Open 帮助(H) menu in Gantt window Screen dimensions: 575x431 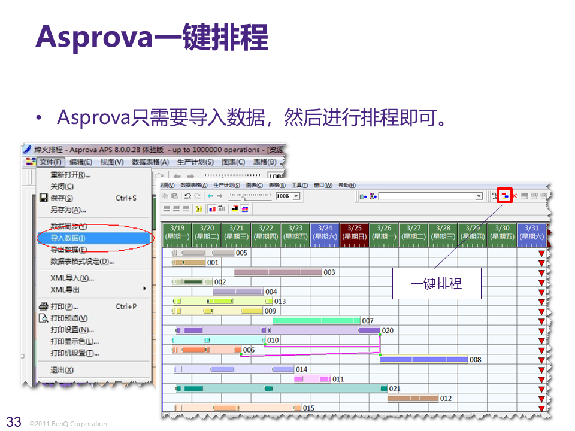coord(347,185)
